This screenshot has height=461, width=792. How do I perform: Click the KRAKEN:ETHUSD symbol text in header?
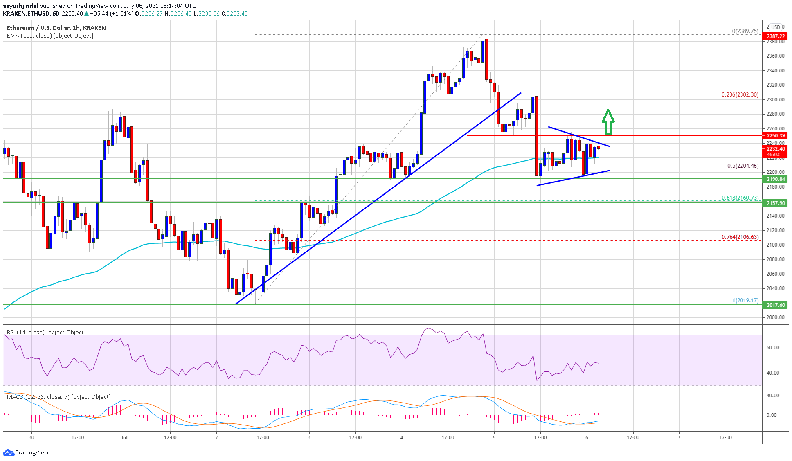tap(25, 13)
